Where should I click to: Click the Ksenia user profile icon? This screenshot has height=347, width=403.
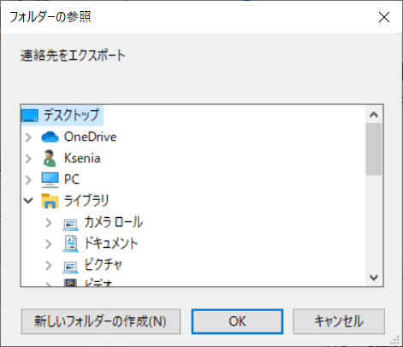[50, 158]
